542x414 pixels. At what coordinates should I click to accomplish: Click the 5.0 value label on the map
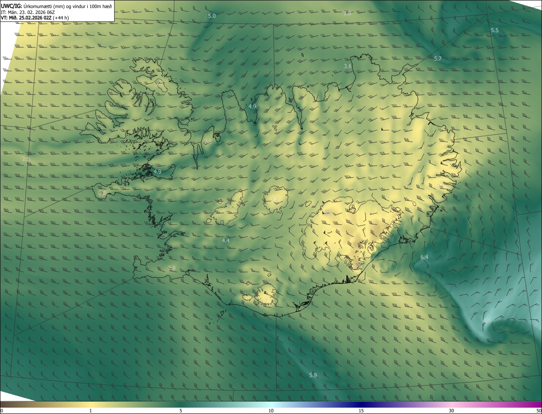pos(212,16)
